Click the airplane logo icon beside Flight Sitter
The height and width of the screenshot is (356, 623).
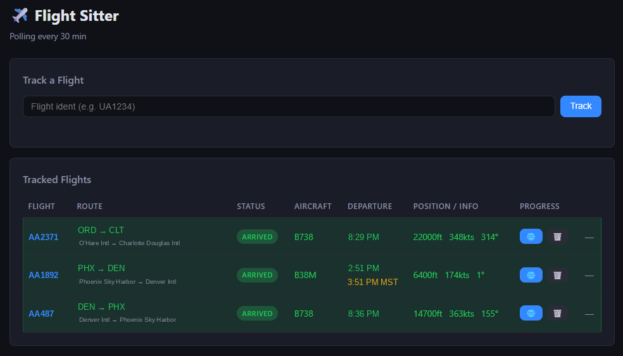coord(20,15)
